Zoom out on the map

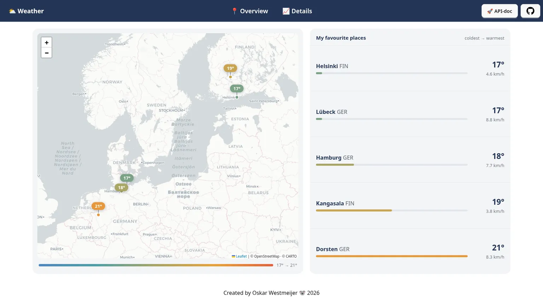(x=46, y=53)
